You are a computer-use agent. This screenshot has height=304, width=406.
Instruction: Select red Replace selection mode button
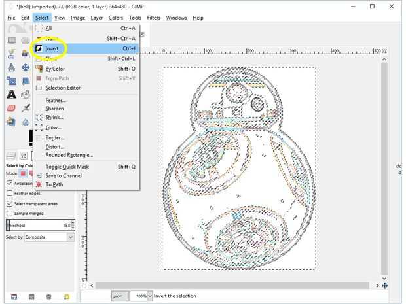pos(23,173)
